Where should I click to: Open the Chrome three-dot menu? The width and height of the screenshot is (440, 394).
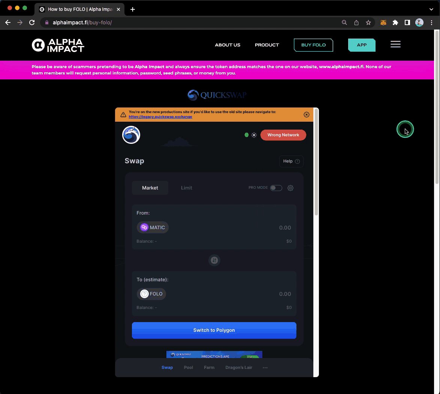[x=432, y=23]
